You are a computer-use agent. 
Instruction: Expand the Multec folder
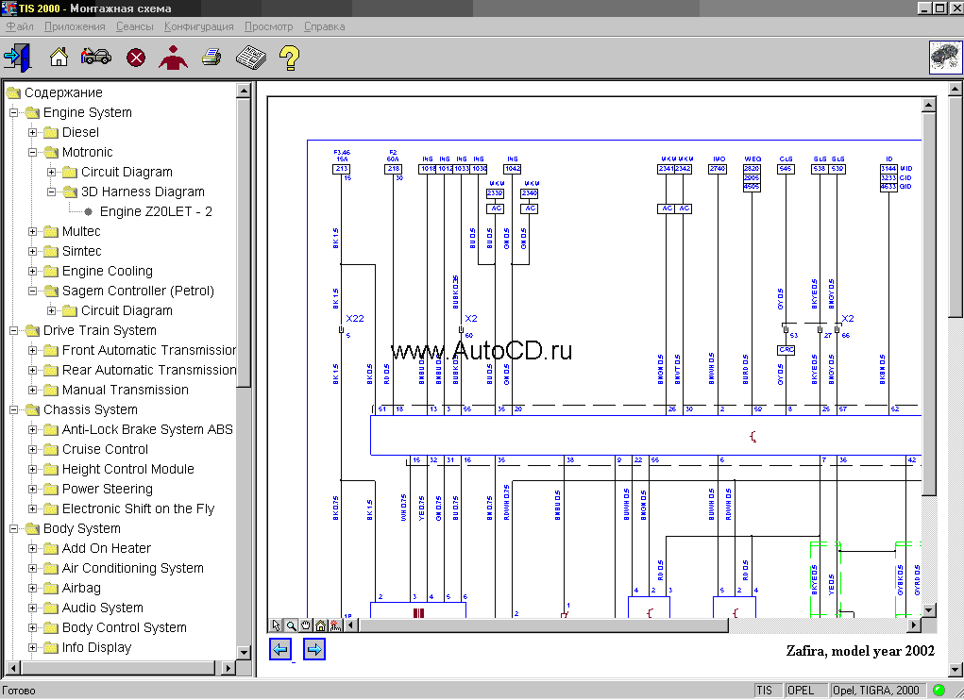(x=33, y=231)
